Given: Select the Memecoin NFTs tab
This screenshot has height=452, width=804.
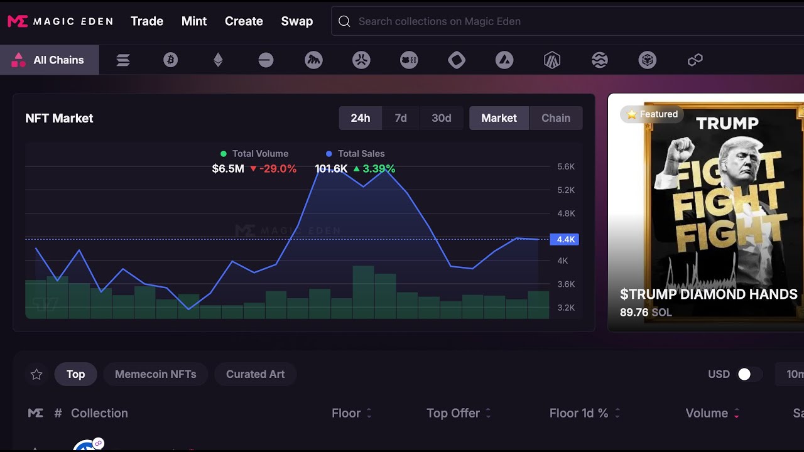Looking at the screenshot, I should [156, 374].
